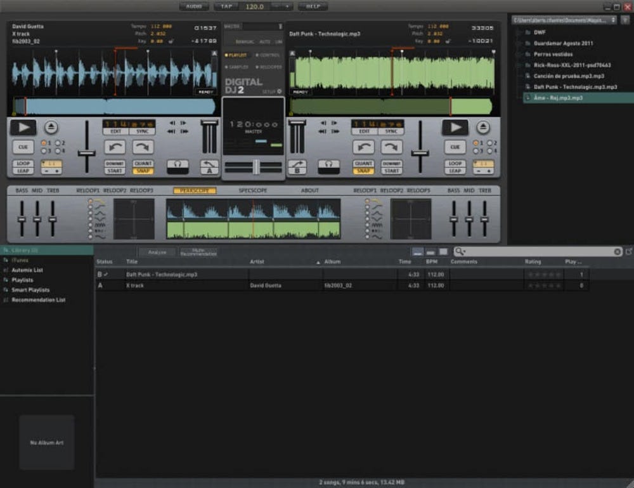The height and width of the screenshot is (488, 634).
Task: Select the Guardamar Agosto 2011 folder
Action: [563, 43]
